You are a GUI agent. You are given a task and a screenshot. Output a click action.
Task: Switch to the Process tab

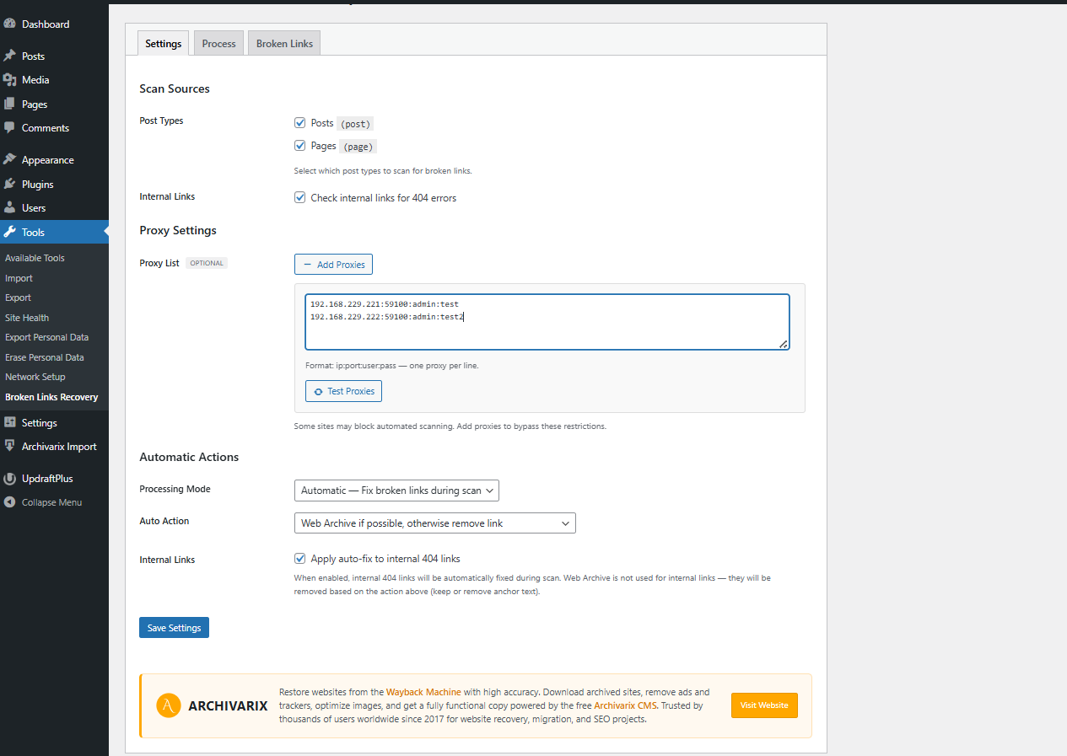218,43
